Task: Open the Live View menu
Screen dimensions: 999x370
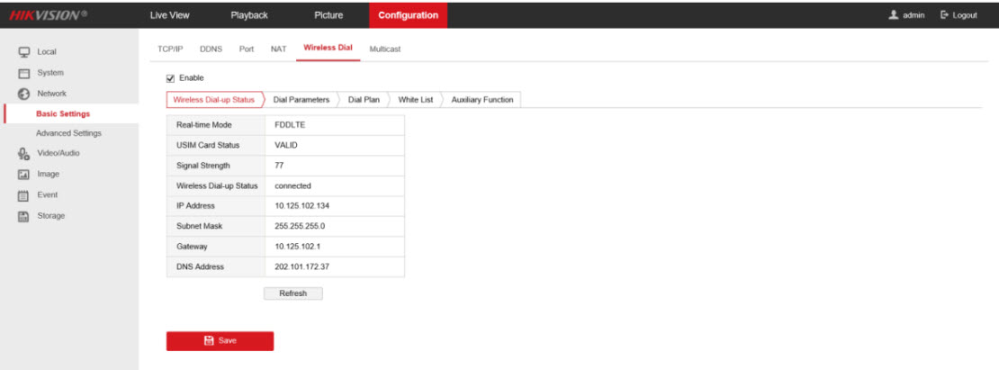Action: click(169, 15)
